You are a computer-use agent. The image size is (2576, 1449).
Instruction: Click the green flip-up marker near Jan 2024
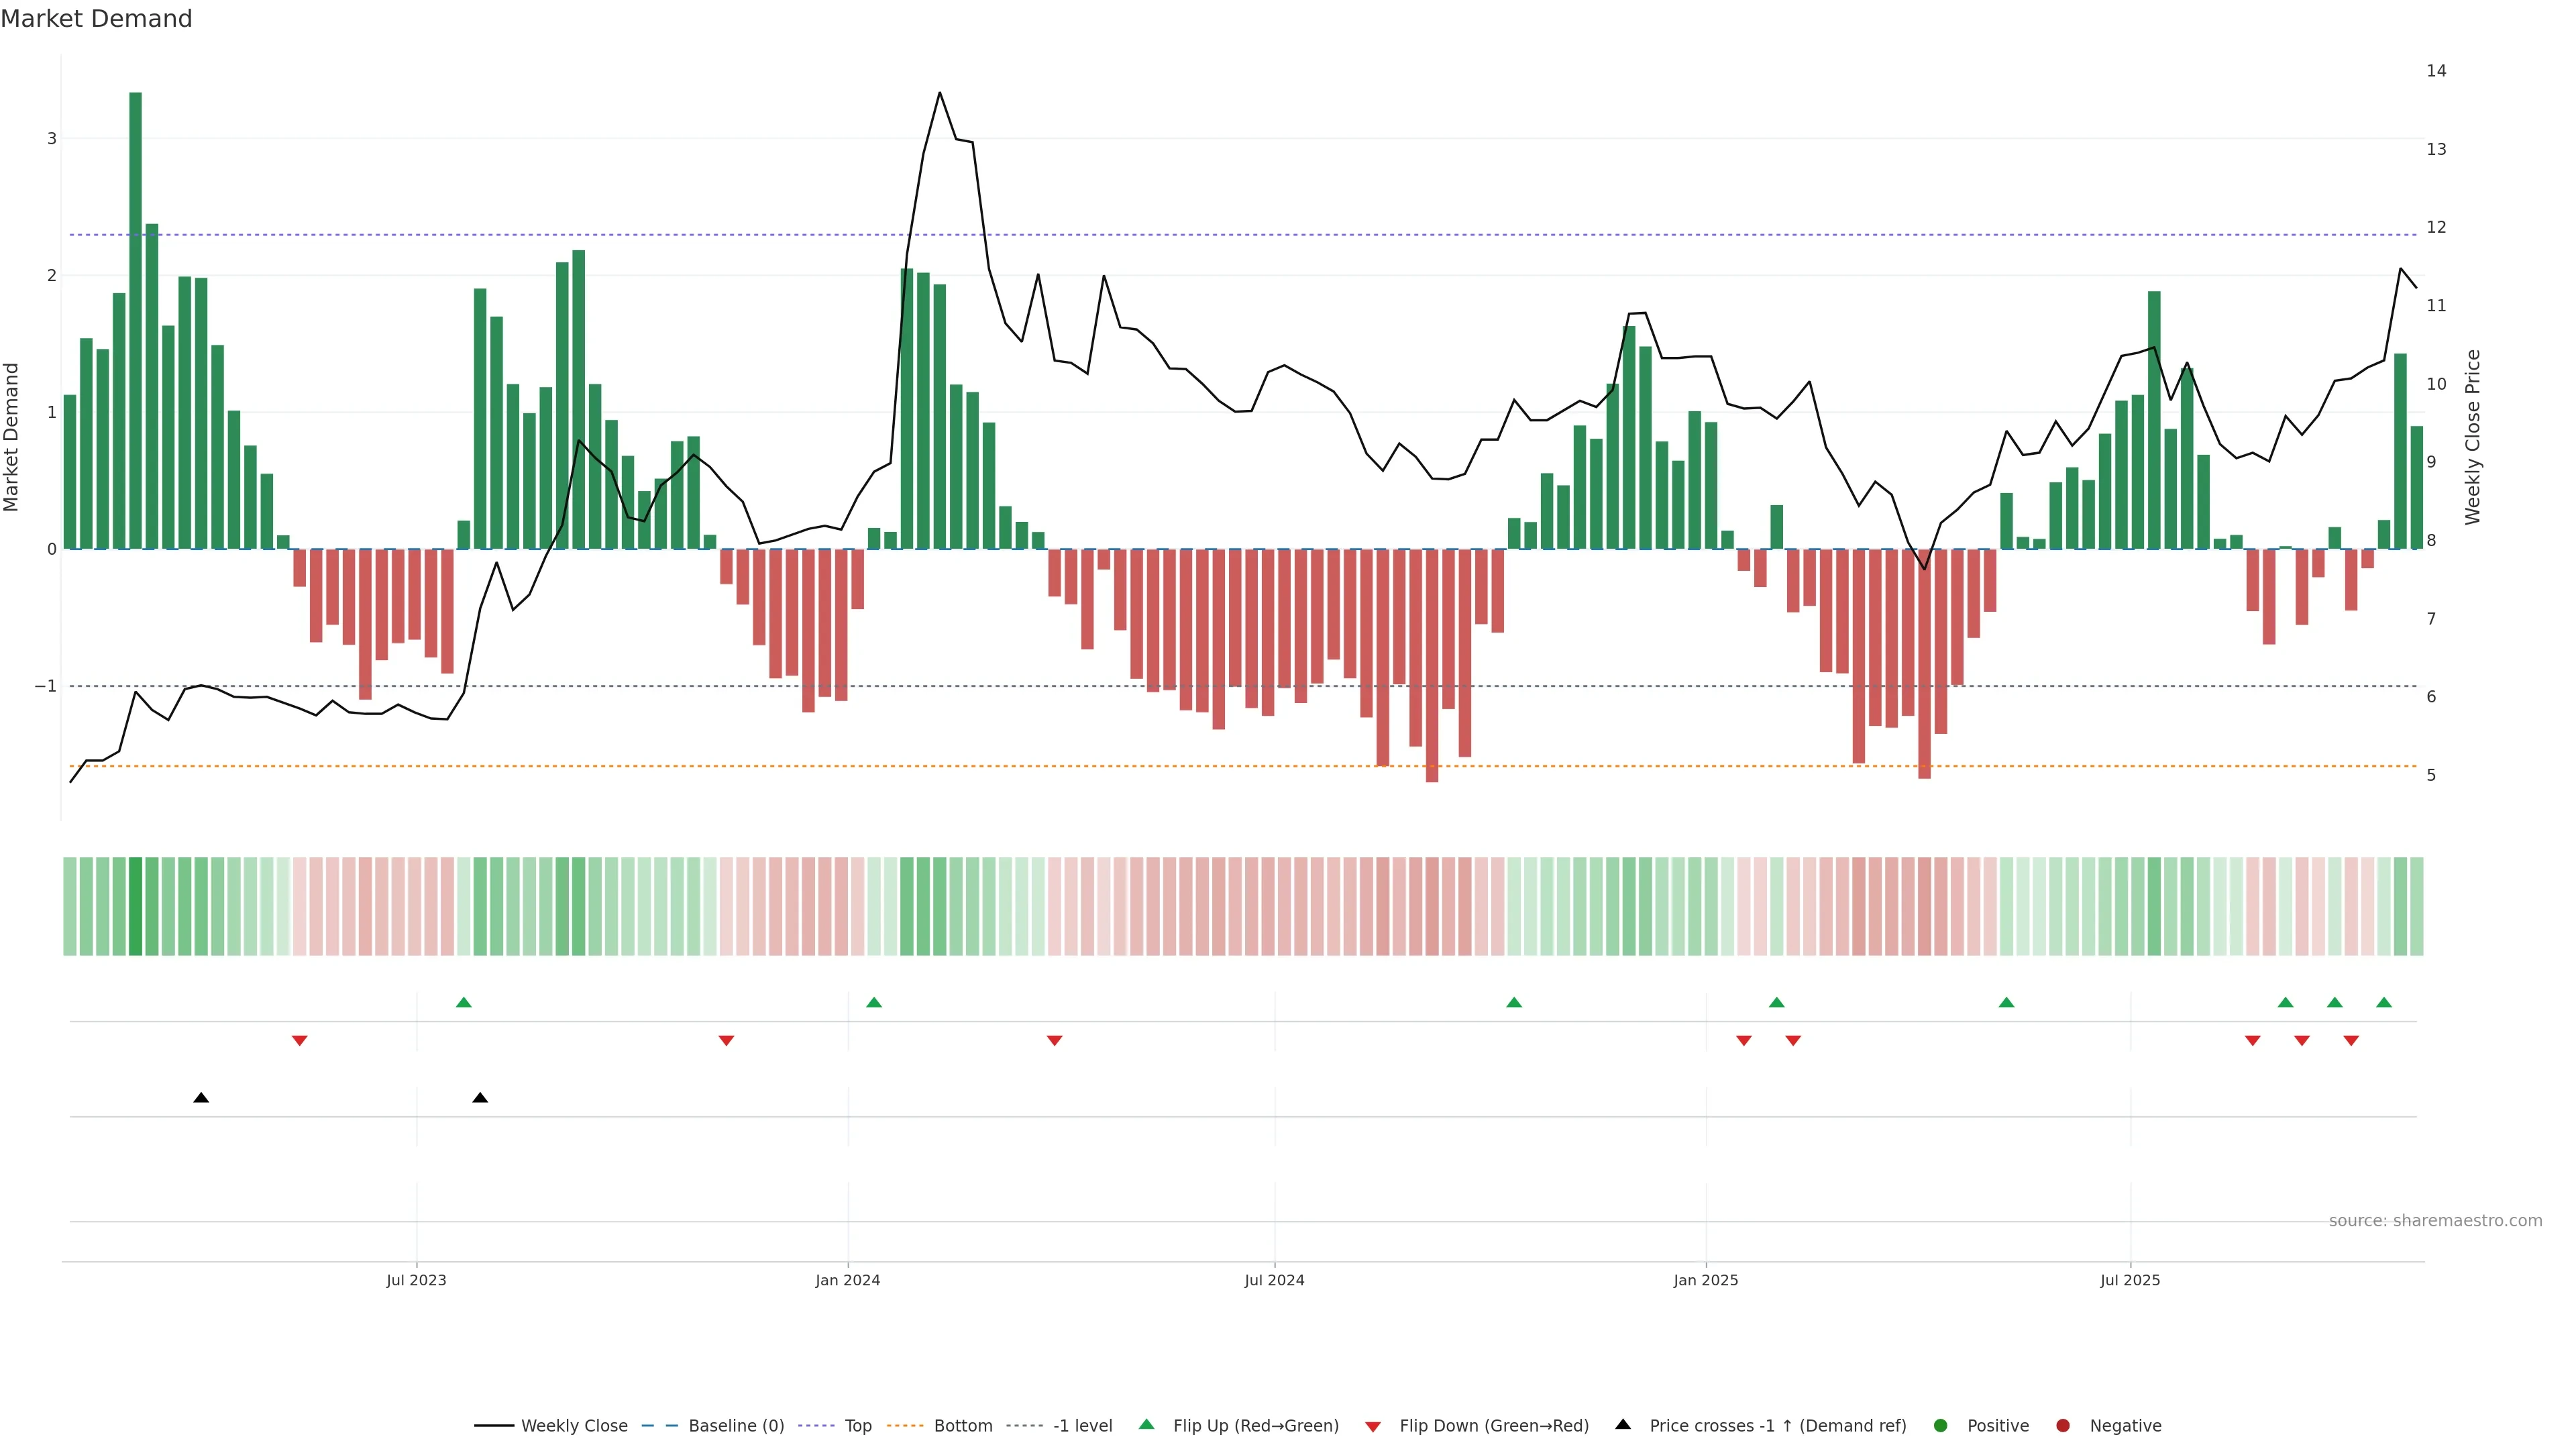tap(874, 1002)
